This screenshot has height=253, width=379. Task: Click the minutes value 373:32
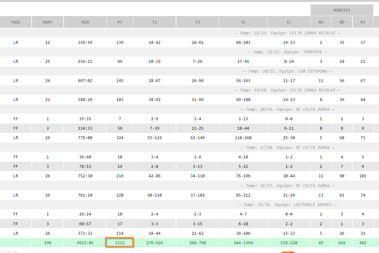click(85, 233)
